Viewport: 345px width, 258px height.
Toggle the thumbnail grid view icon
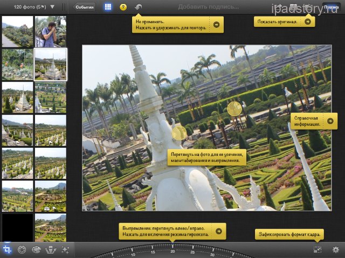point(108,7)
